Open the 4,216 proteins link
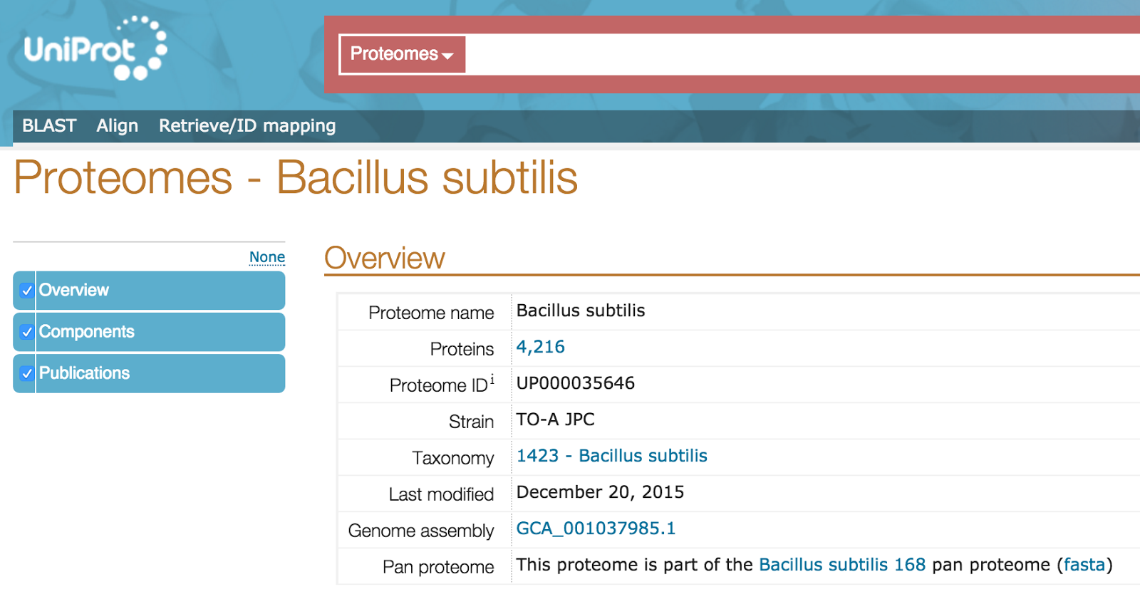 coord(540,347)
